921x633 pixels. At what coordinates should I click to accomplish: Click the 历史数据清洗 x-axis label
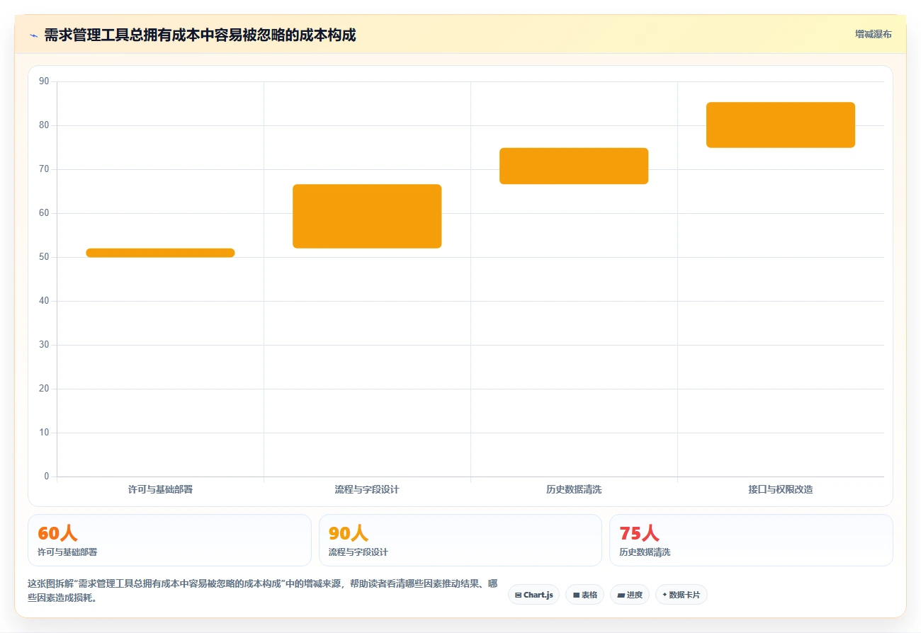pyautogui.click(x=574, y=489)
